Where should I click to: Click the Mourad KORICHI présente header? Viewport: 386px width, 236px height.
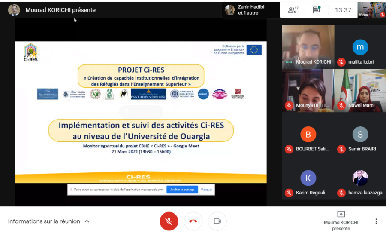(60, 10)
